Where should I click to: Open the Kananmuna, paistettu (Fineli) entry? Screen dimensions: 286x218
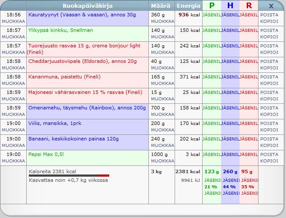[x=64, y=77]
